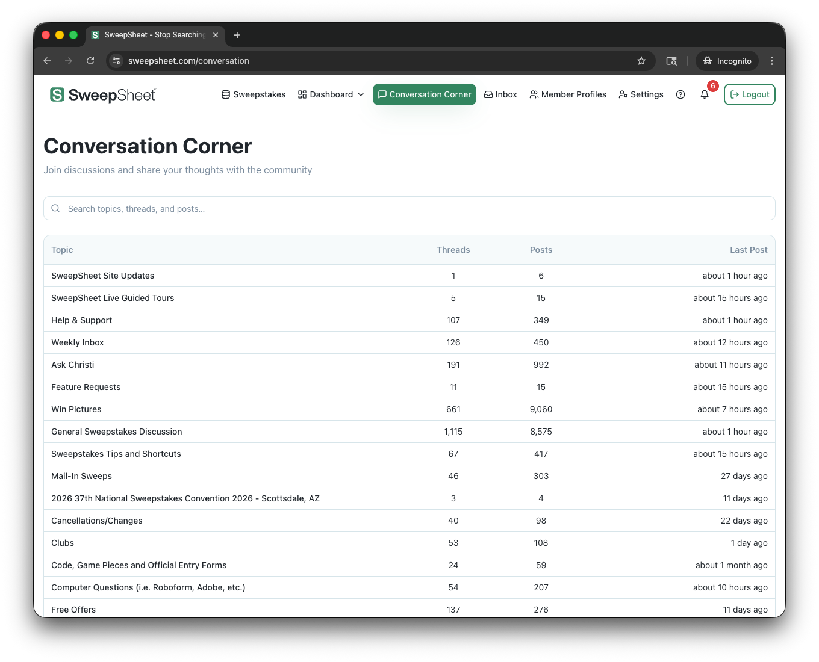Reload the page

pos(90,61)
